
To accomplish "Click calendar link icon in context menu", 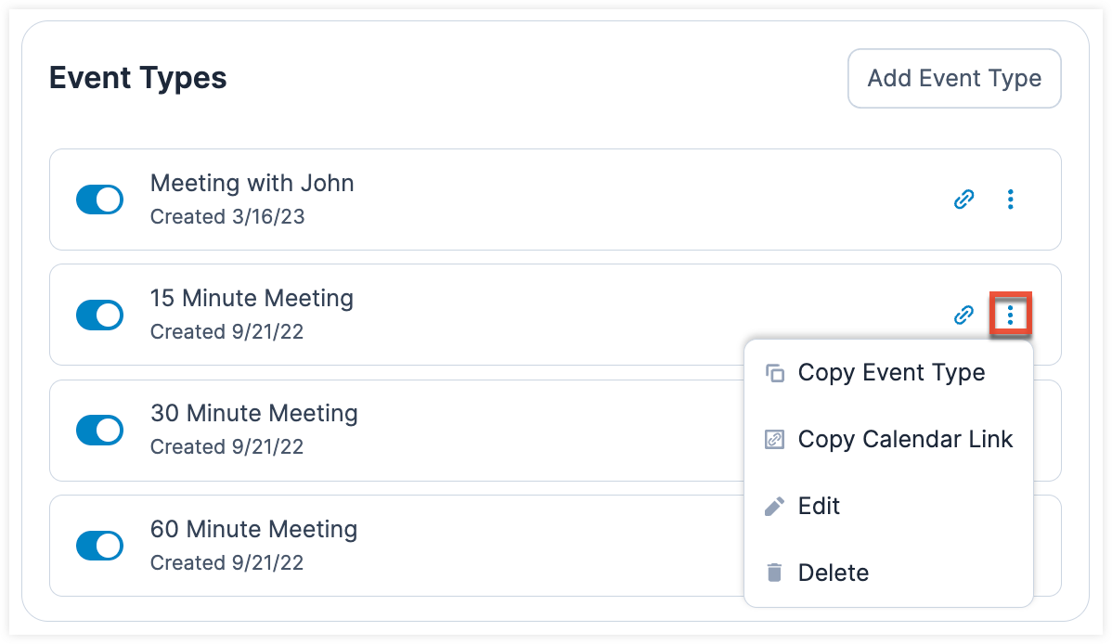I will (x=774, y=440).
